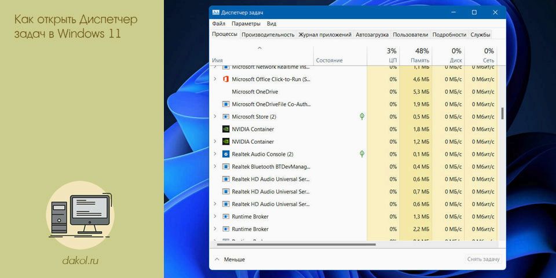
Task: Select the Realtek Bluetooth BTDevManag process name
Action: click(x=271, y=167)
